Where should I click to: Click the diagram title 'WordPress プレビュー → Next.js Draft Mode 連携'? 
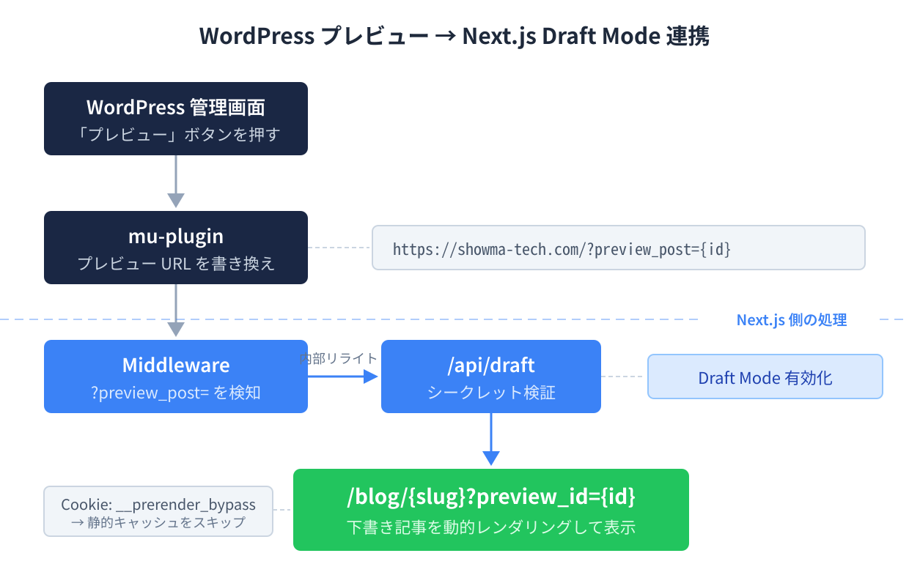click(x=454, y=36)
